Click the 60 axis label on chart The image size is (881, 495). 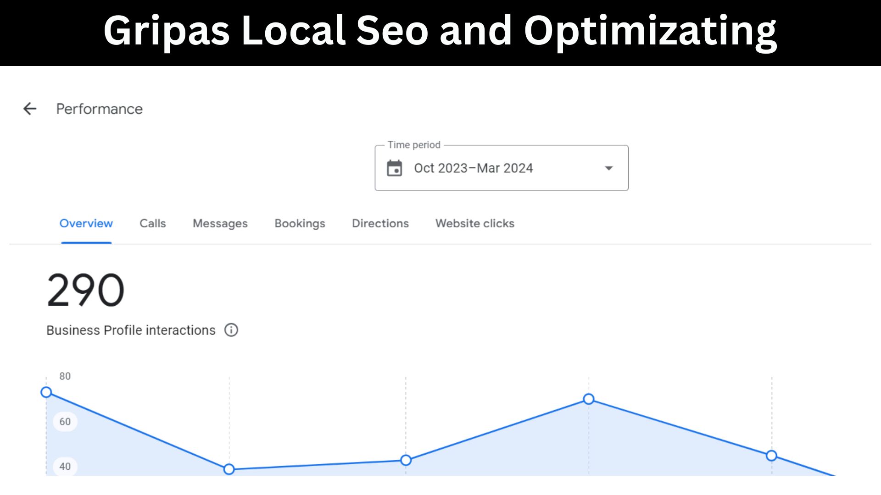coord(65,422)
